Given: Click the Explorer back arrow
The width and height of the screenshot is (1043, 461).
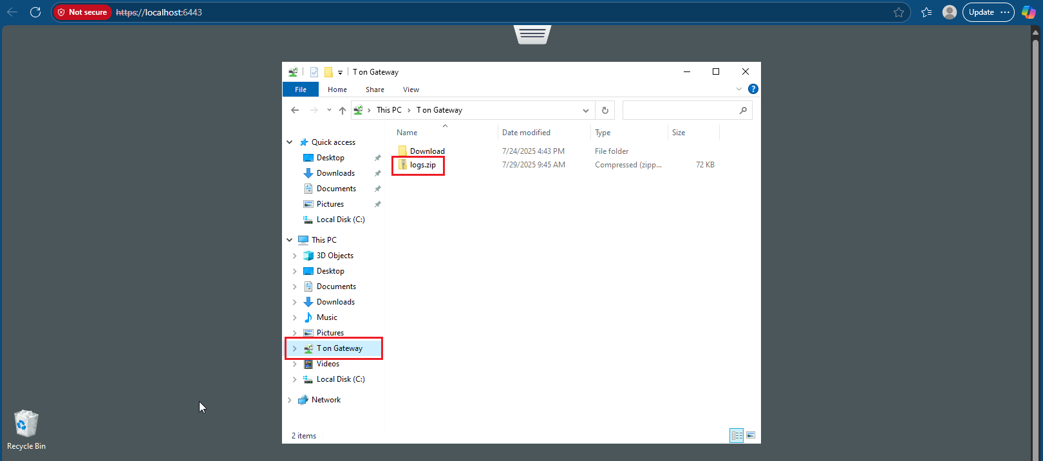Looking at the screenshot, I should pos(295,110).
